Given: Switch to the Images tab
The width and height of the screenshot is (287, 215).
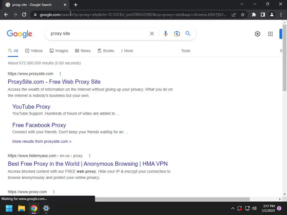Looking at the screenshot, I should [59, 51].
